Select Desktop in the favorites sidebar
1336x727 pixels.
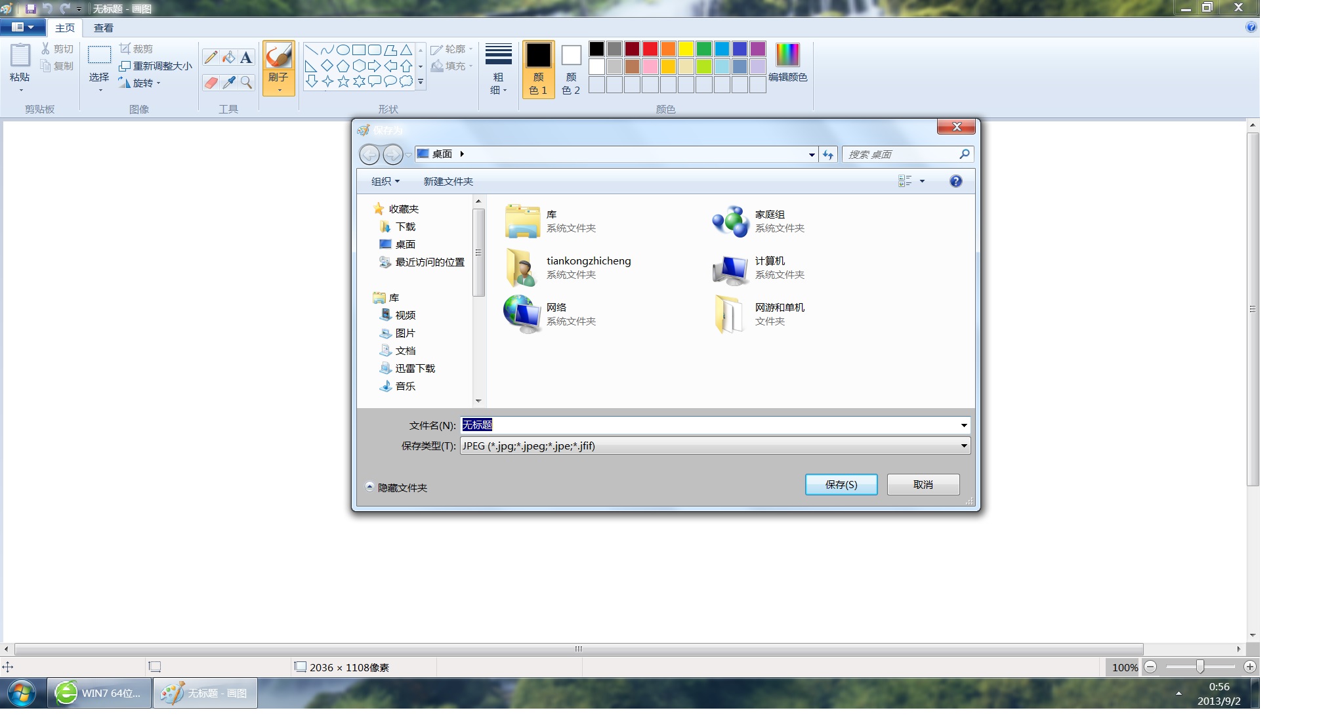[405, 244]
